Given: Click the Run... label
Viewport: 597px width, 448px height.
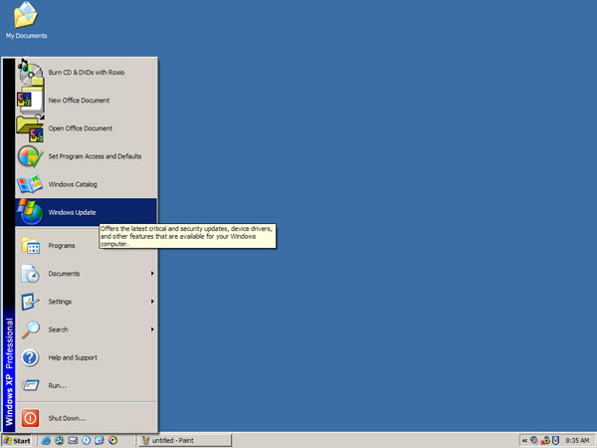Looking at the screenshot, I should pos(57,385).
